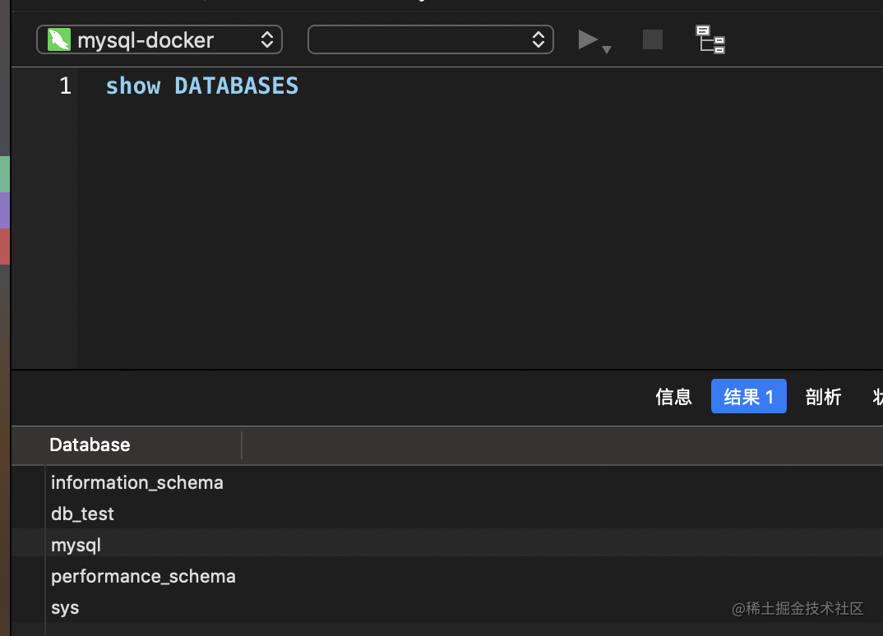Open the 剖析 tab
This screenshot has height=636, width=883.
tap(823, 397)
